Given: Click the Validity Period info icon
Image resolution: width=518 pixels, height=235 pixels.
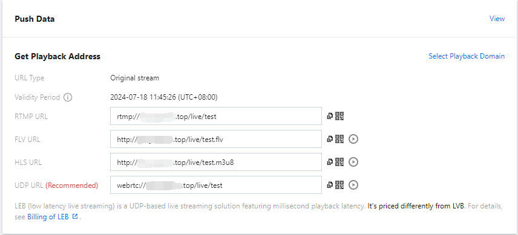Looking at the screenshot, I should (x=68, y=97).
